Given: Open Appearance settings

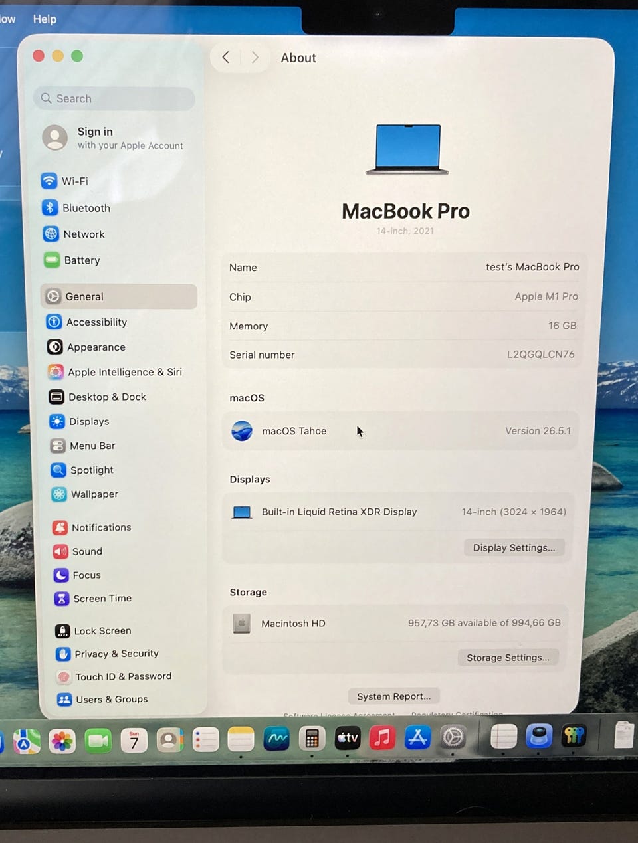Looking at the screenshot, I should tap(86, 347).
